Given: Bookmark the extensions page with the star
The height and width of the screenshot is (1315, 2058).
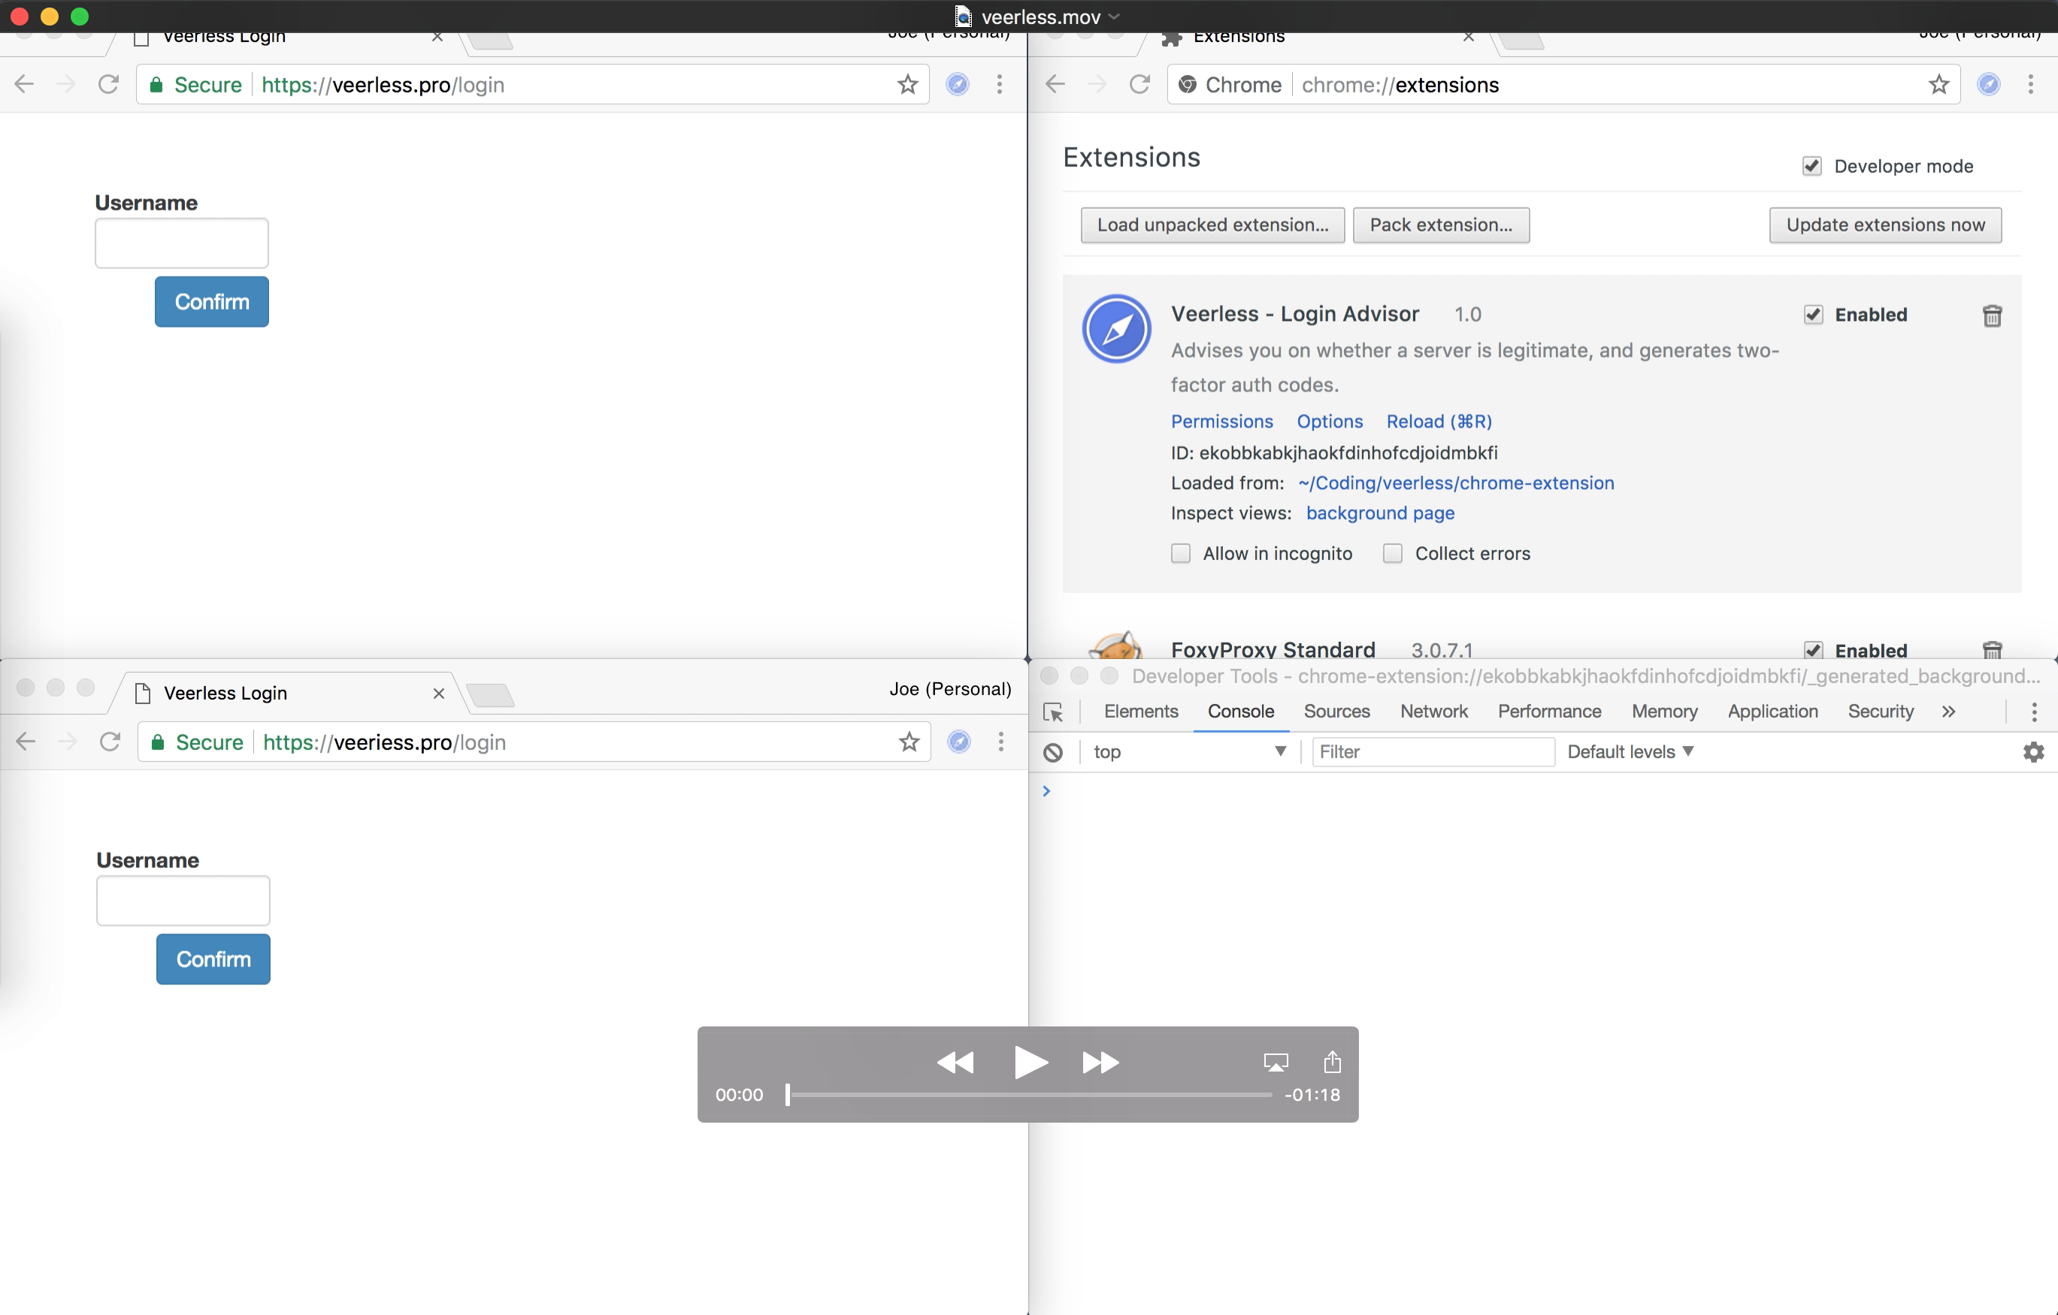Looking at the screenshot, I should pyautogui.click(x=1938, y=85).
